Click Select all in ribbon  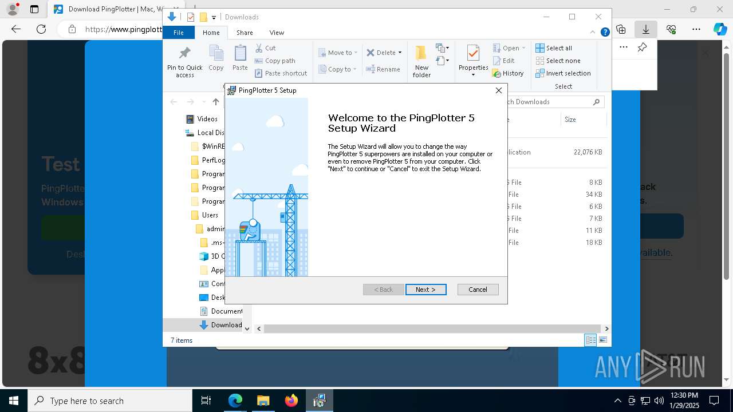pyautogui.click(x=554, y=48)
